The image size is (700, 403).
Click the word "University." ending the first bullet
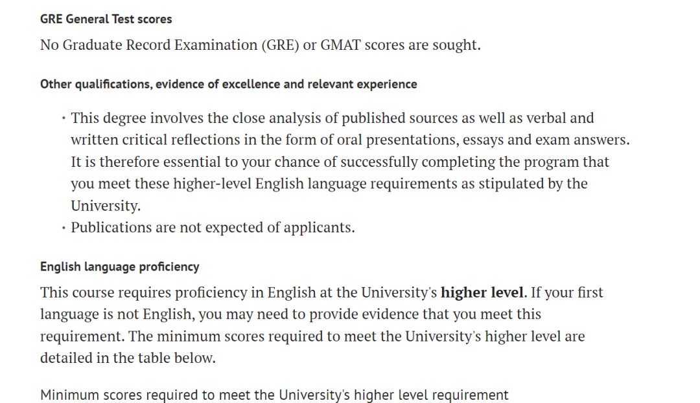tap(106, 206)
